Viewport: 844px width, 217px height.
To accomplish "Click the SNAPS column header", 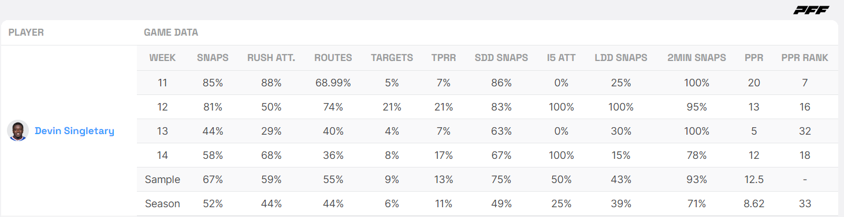I will tap(213, 58).
